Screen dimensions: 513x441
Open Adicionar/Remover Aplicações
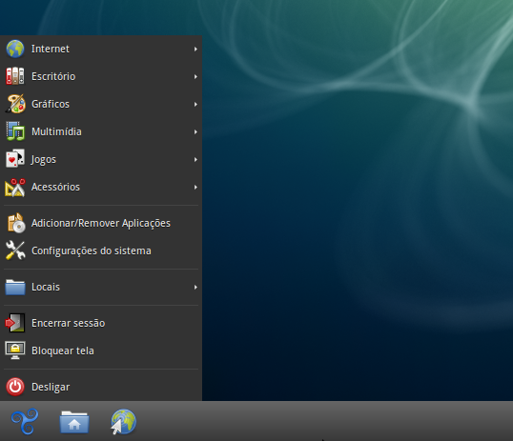101,223
